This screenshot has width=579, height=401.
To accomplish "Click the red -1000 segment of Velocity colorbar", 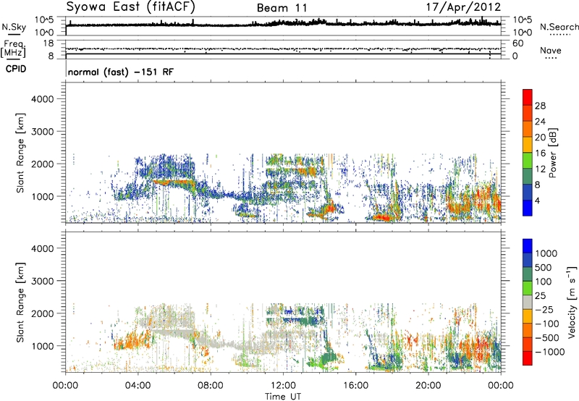I will pos(528,358).
